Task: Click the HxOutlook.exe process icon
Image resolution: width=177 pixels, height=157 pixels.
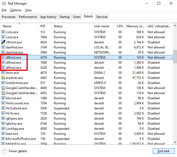Action: pyautogui.click(x=3, y=108)
